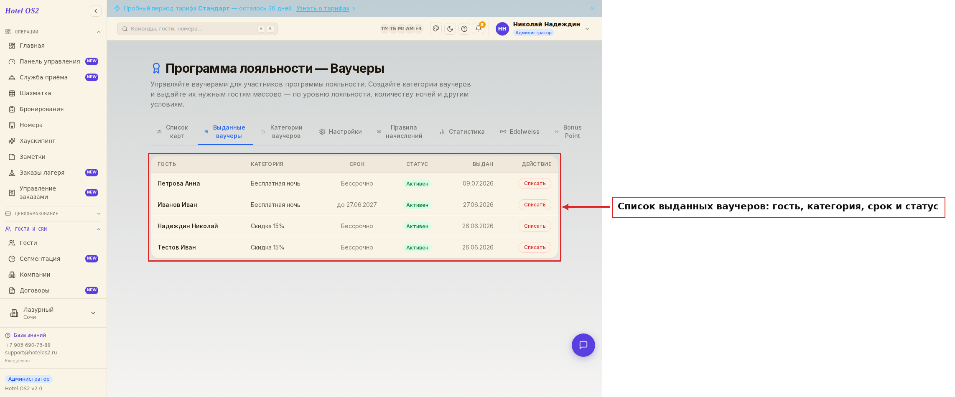The width and height of the screenshot is (955, 397).
Task: Open the floating chat button
Action: [x=583, y=345]
